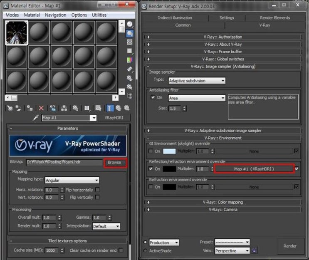Click the VRayHDRI map type button
Image resolution: width=309 pixels, height=260 pixels.
114,118
